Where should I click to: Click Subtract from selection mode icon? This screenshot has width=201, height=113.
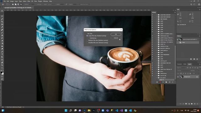coord(18,4)
